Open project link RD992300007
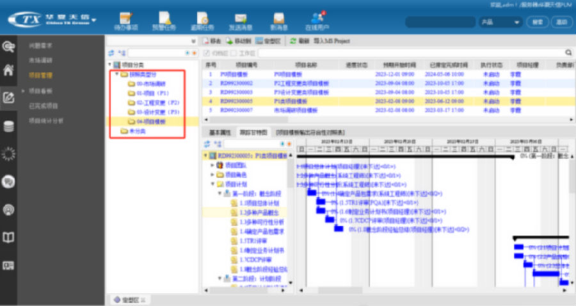 coord(236,110)
